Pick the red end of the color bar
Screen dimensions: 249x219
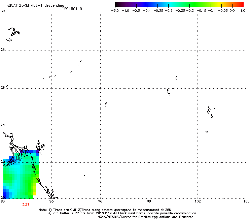point(242,4)
